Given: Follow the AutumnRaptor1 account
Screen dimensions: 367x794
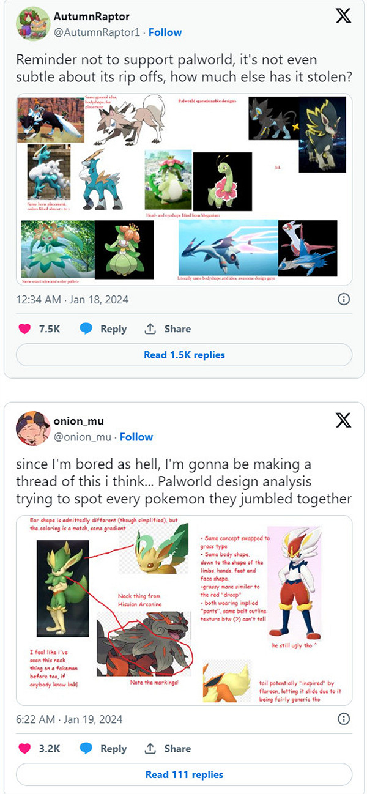Looking at the screenshot, I should tap(165, 32).
